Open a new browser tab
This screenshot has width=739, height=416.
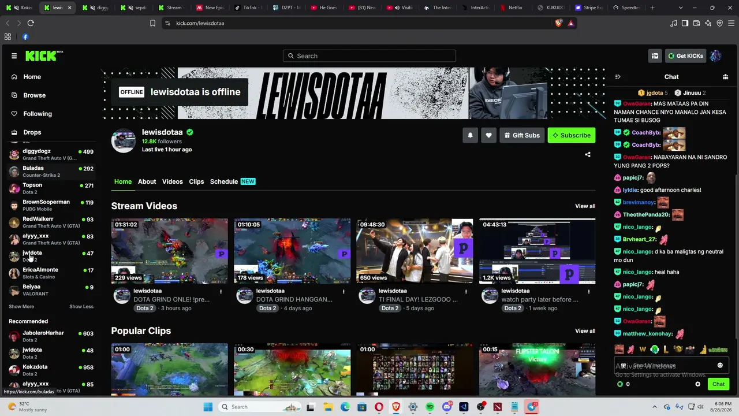click(652, 8)
